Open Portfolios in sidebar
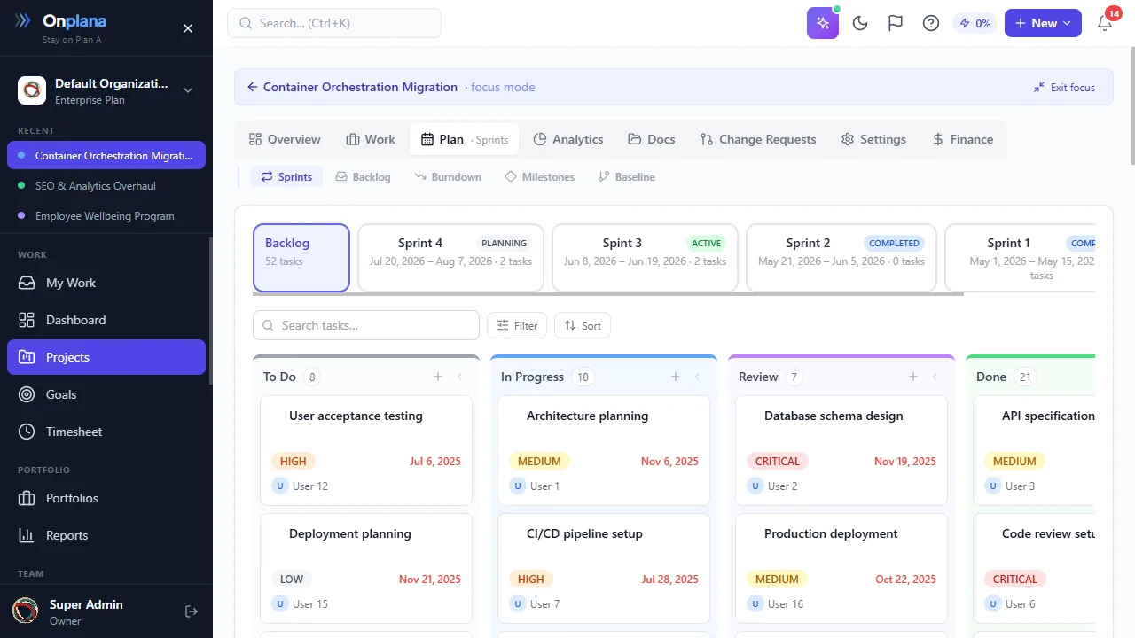Image resolution: width=1135 pixels, height=638 pixels. pos(106,498)
